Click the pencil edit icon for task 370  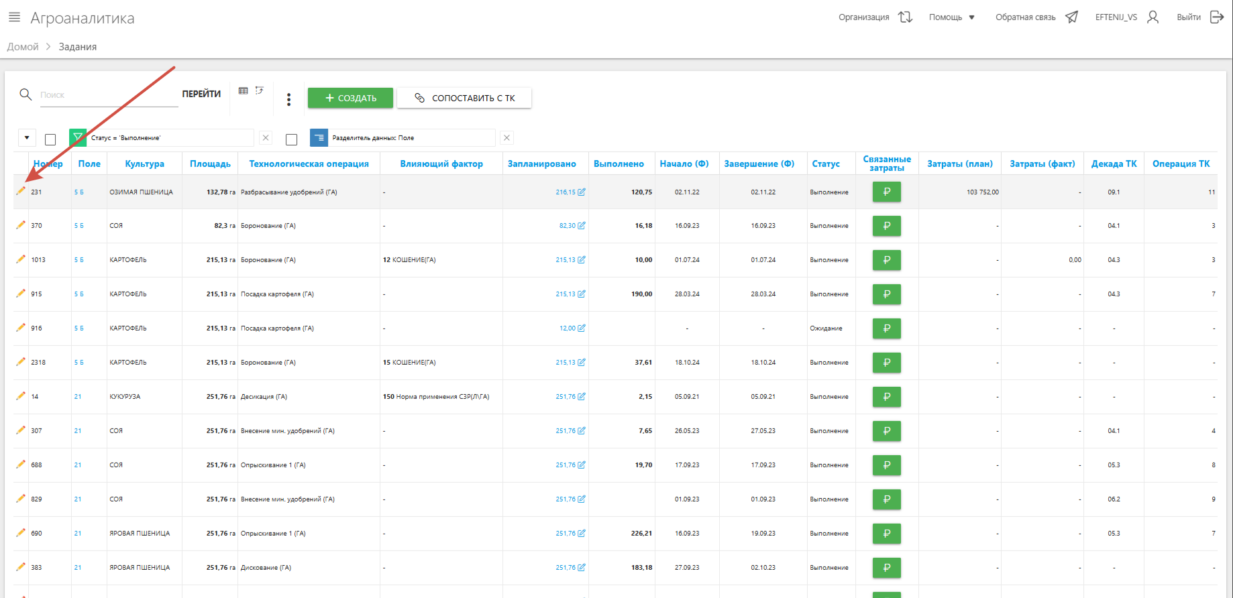21,225
